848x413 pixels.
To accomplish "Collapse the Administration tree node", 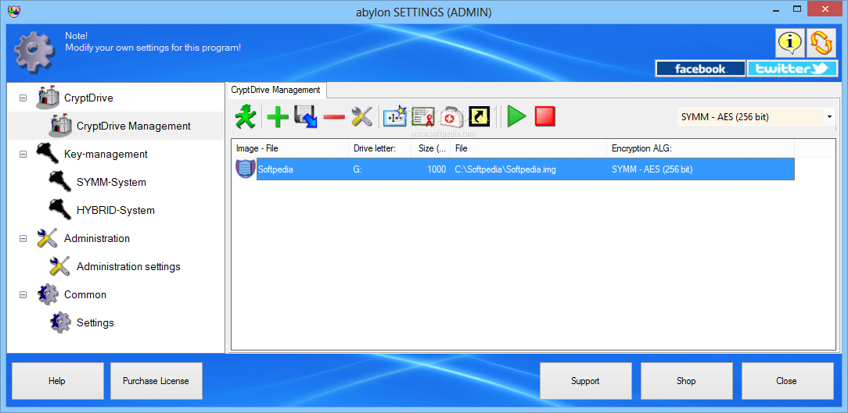I will (23, 239).
